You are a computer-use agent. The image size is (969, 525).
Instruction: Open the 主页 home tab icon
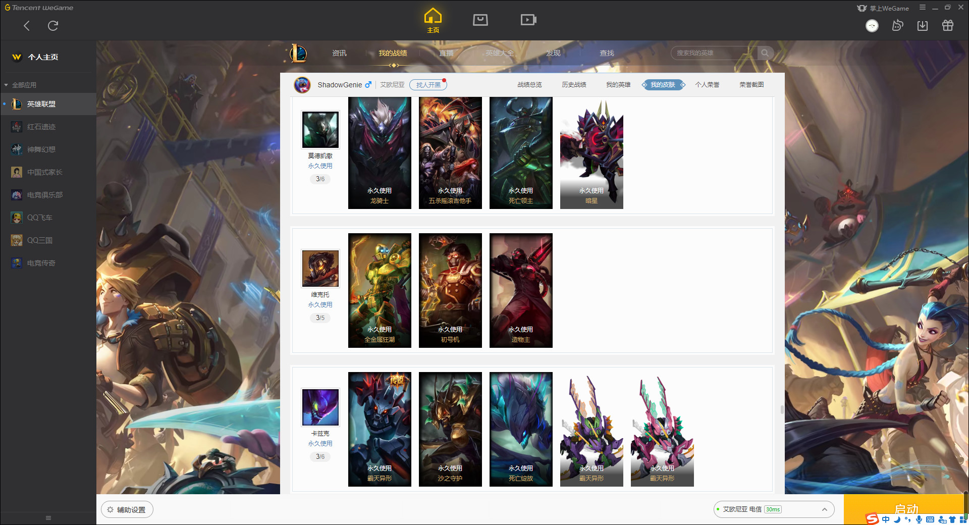(x=433, y=20)
